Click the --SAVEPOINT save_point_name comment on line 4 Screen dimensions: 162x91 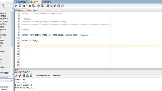click(x=44, y=22)
